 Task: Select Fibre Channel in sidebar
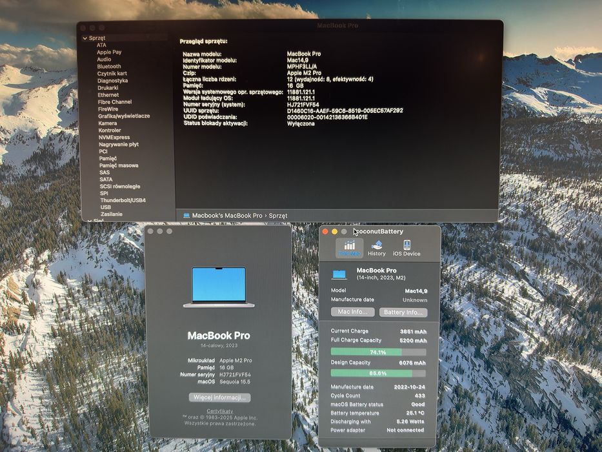coord(115,102)
